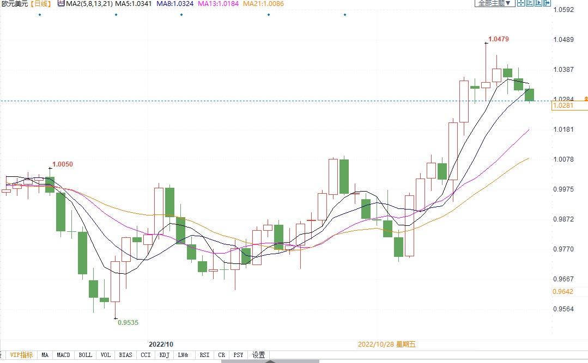
Task: Switch to the MACD indicator tab
Action: (64, 355)
